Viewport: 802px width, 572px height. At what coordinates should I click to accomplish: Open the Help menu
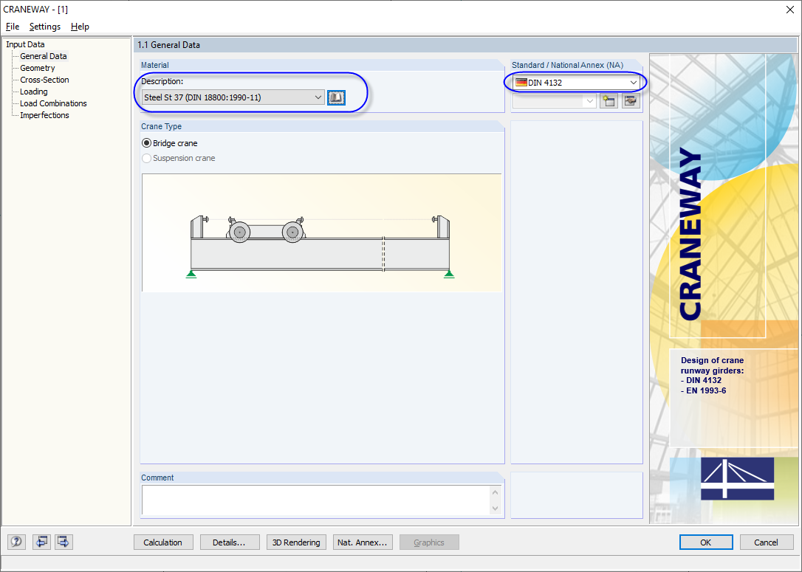coord(80,27)
